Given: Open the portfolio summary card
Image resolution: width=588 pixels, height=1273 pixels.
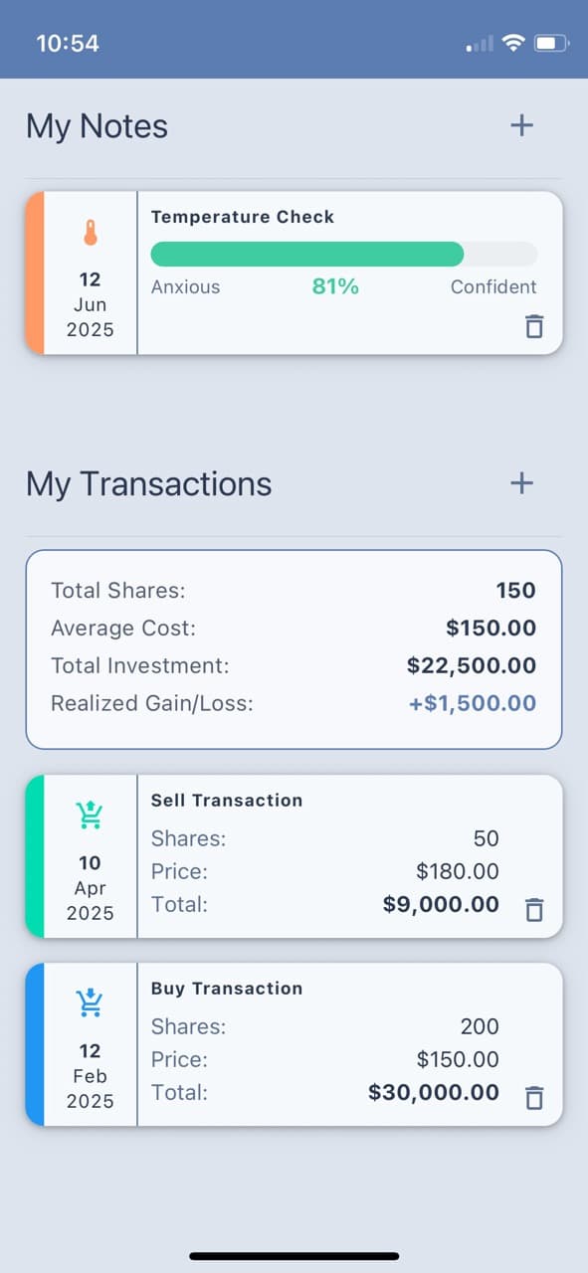Looking at the screenshot, I should pos(294,646).
